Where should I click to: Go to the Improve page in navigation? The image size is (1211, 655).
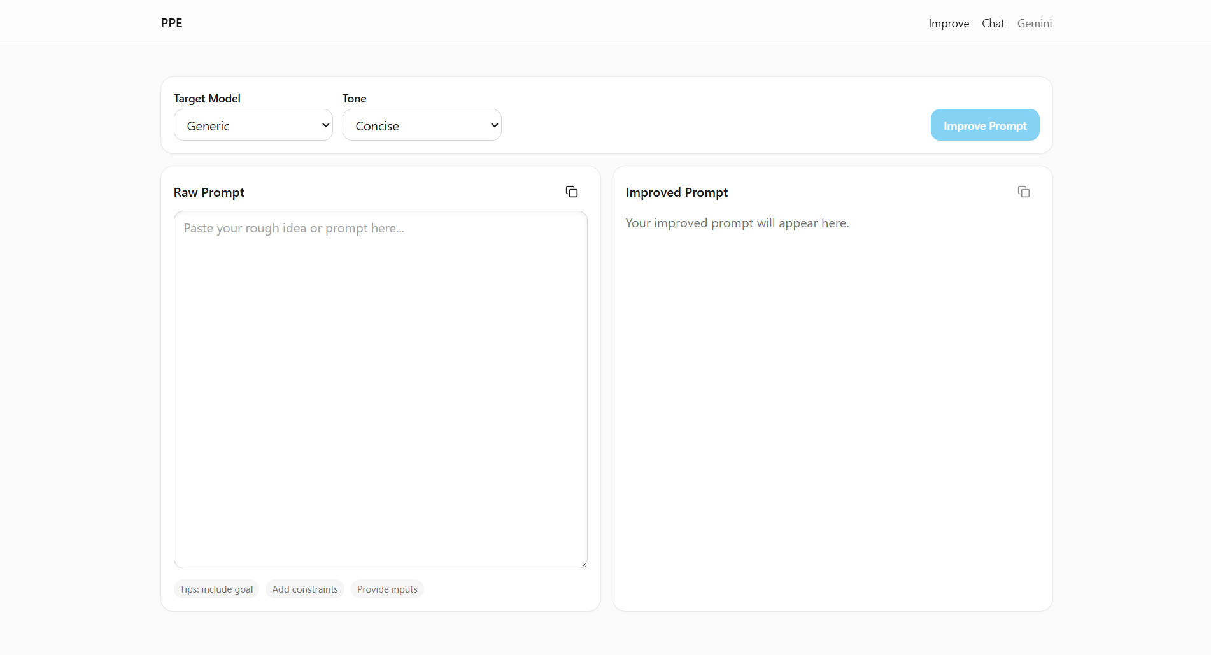point(948,24)
